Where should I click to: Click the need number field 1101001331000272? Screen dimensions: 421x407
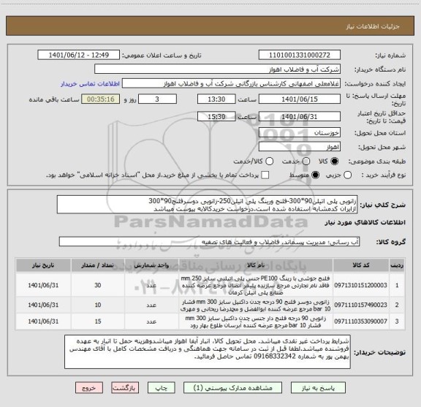tap(300, 55)
